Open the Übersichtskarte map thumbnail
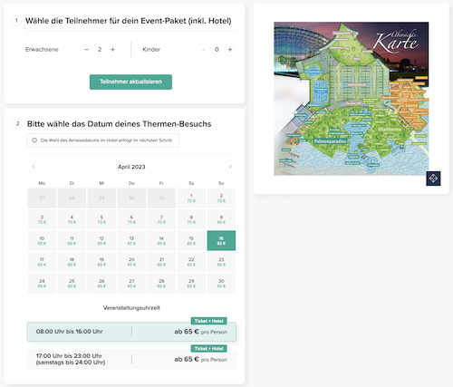The height and width of the screenshot is (387, 453). click(351, 99)
